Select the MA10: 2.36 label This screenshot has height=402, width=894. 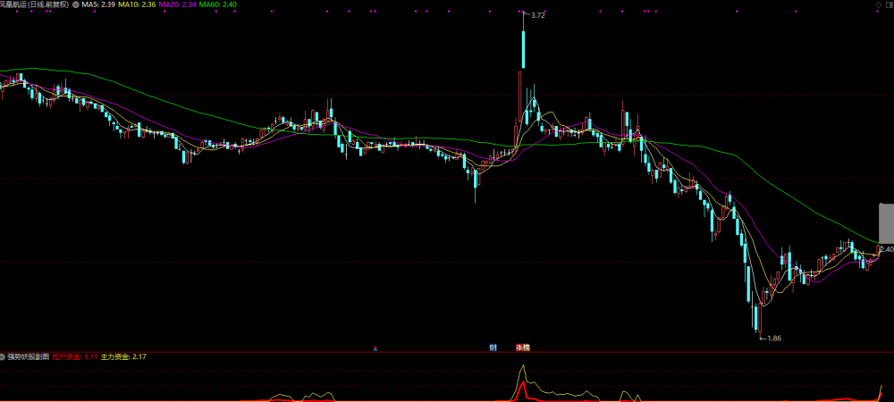click(137, 4)
